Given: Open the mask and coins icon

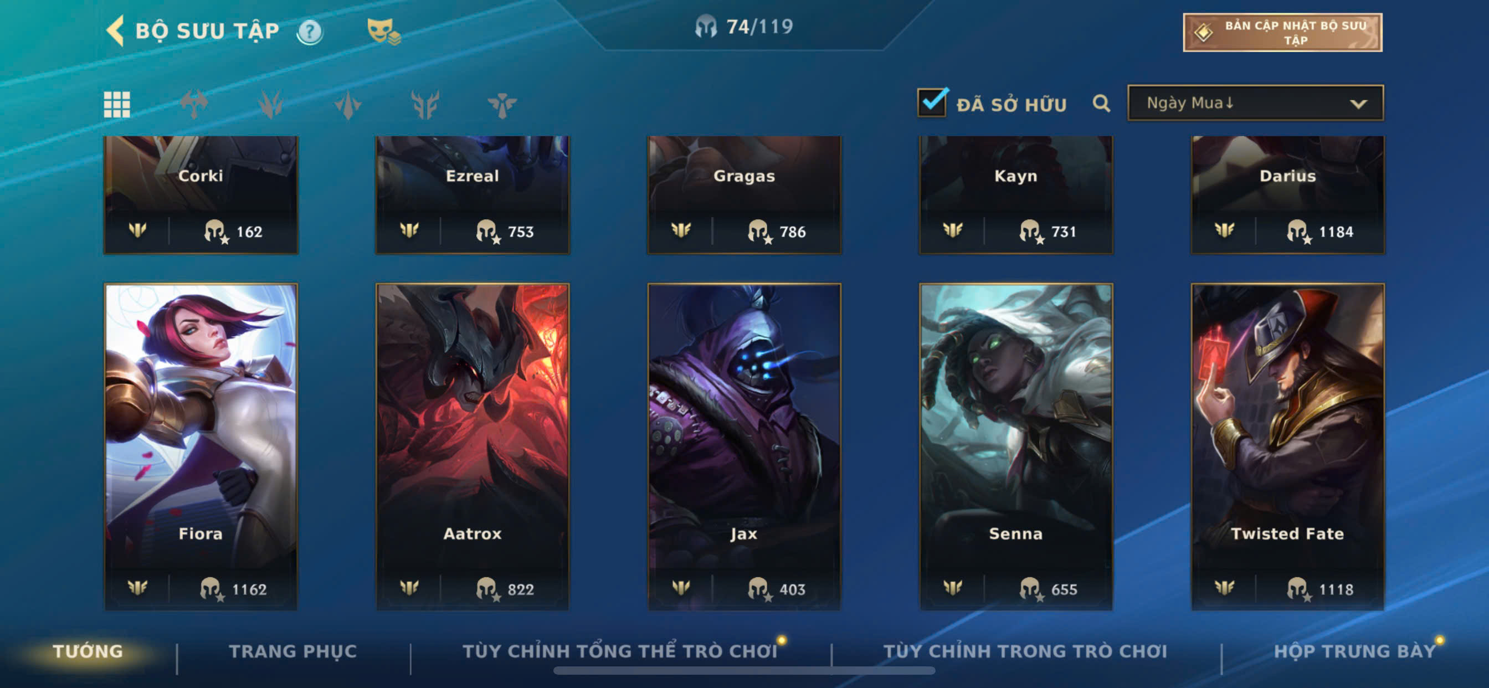Looking at the screenshot, I should point(383,32).
